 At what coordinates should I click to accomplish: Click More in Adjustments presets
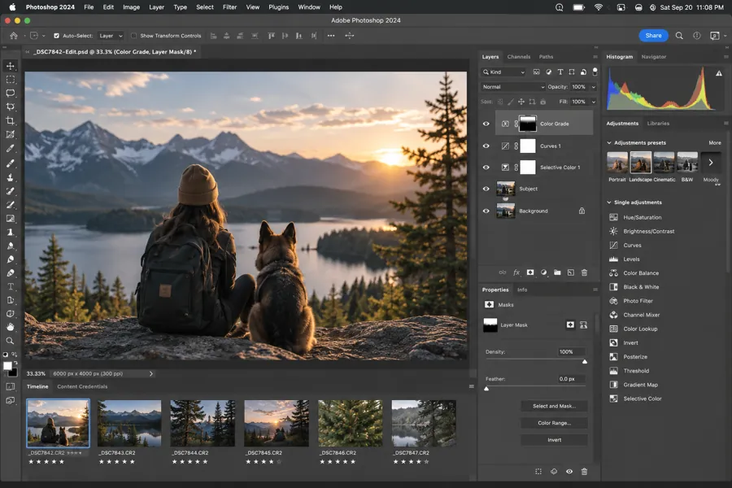point(715,143)
